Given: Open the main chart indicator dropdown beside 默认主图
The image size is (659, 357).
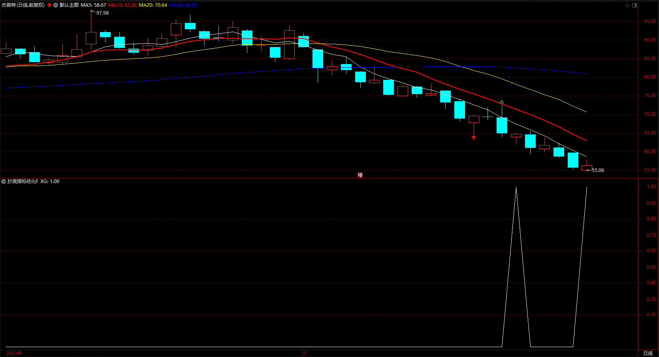Looking at the screenshot, I should [56, 5].
